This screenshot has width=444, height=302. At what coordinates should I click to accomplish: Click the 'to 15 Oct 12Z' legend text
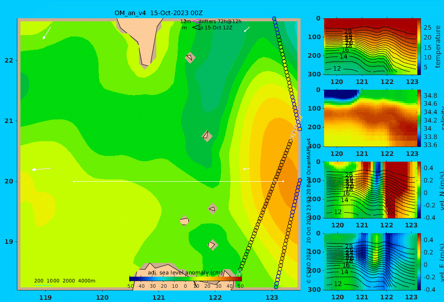coord(215,28)
